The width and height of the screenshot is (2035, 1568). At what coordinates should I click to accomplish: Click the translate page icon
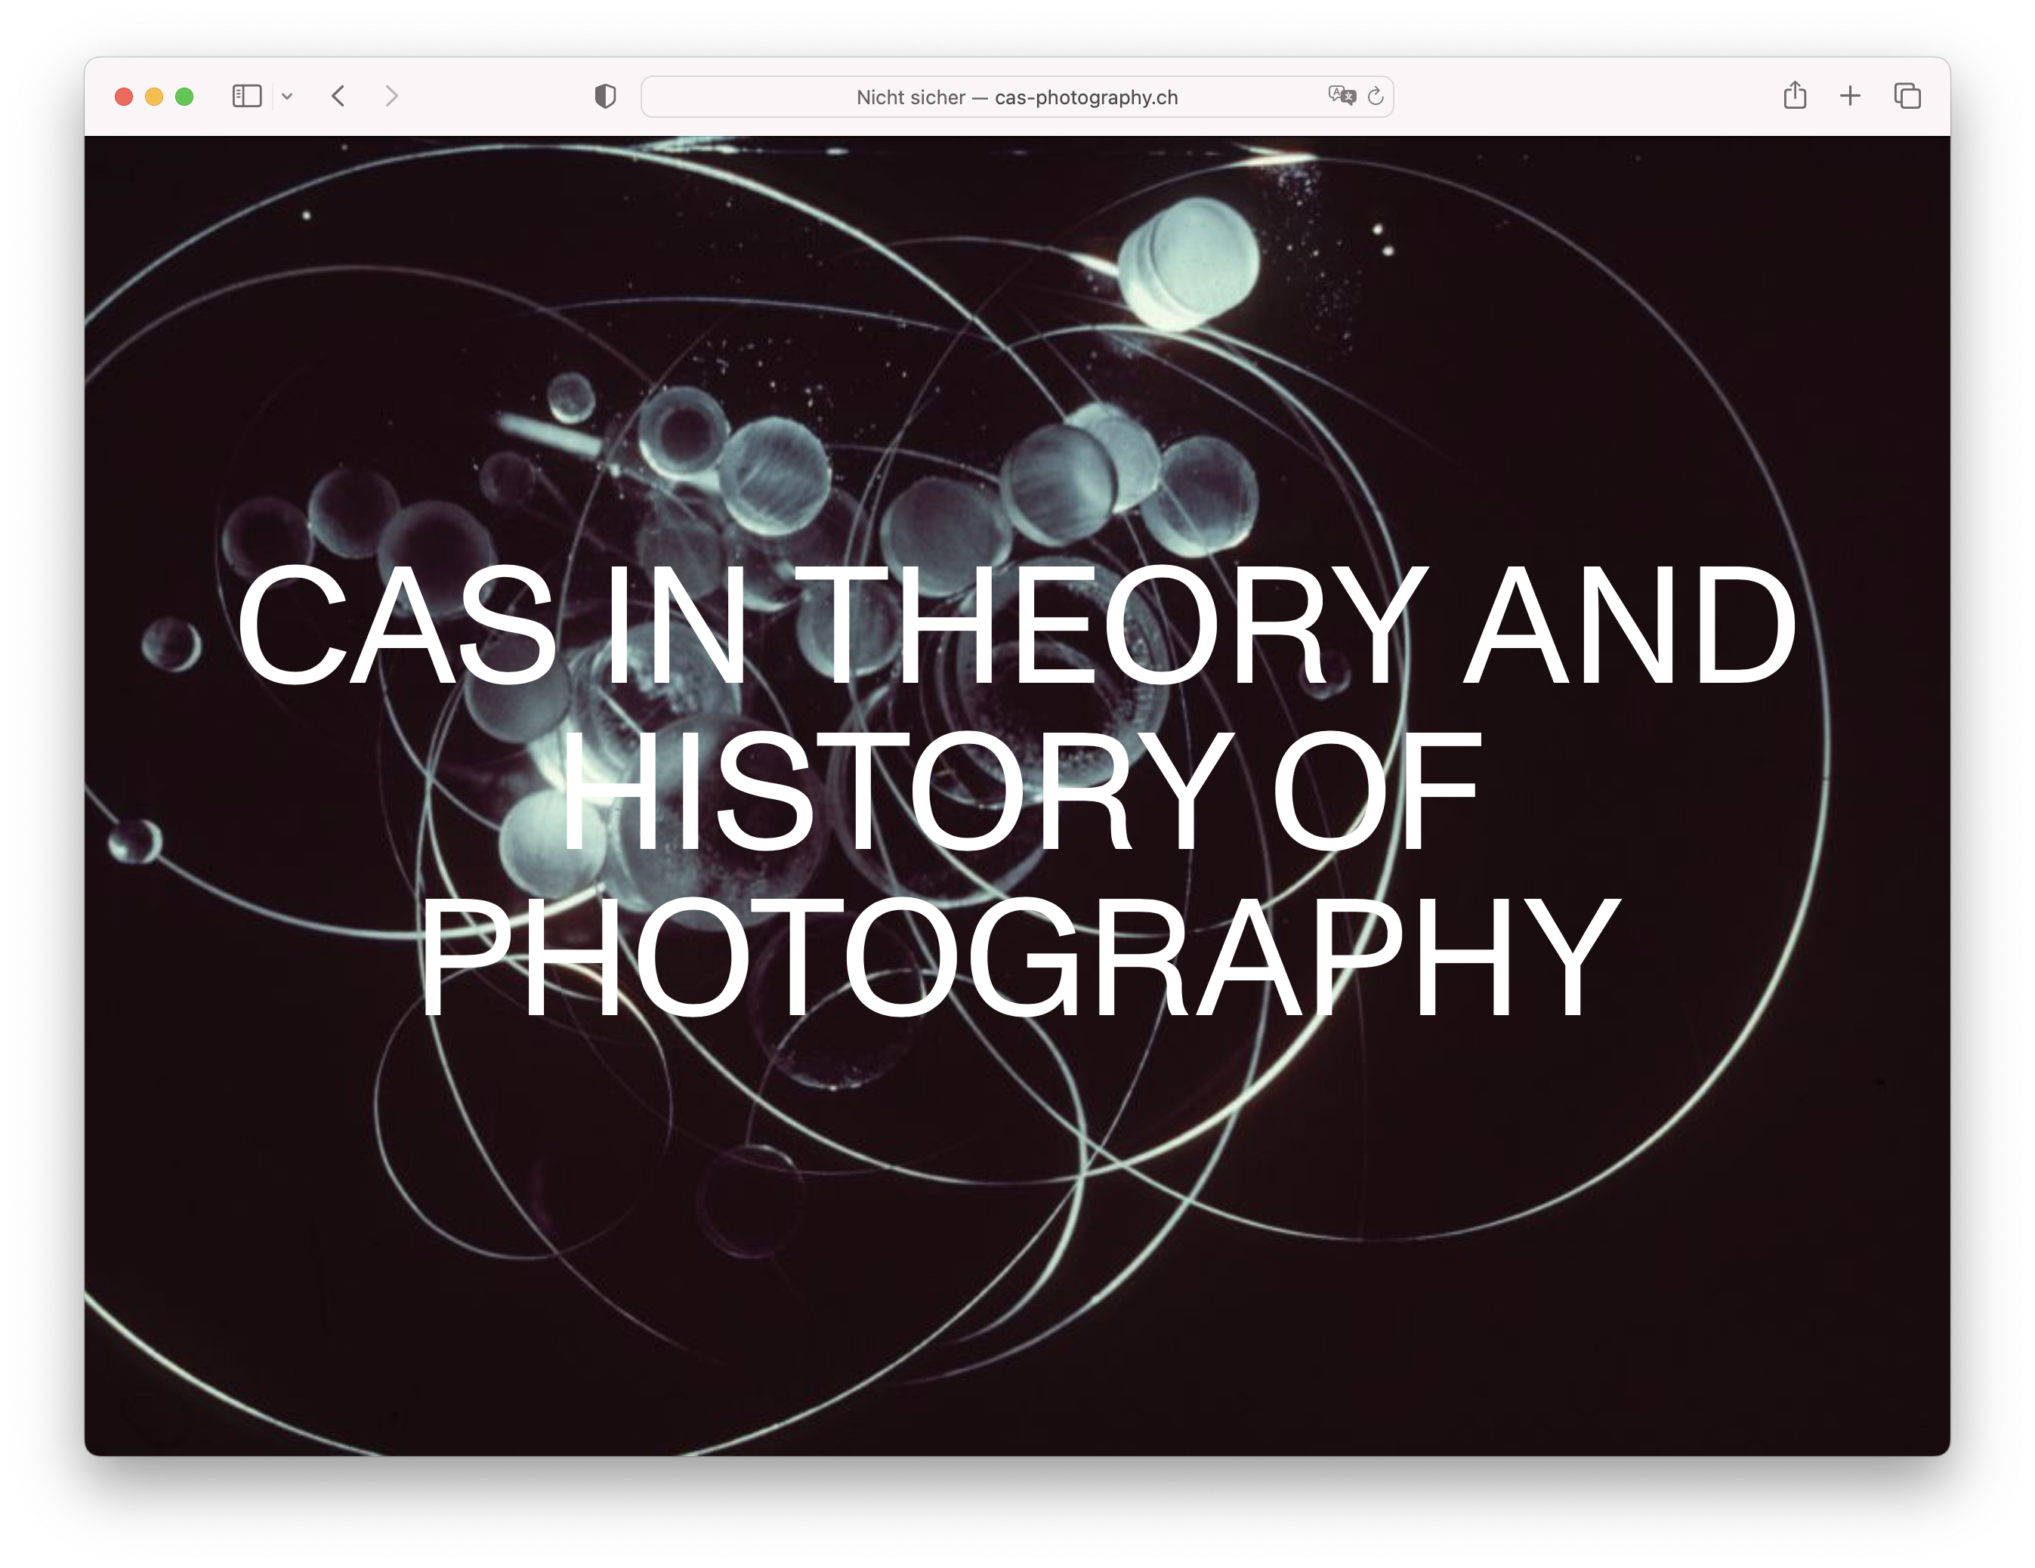pyautogui.click(x=1341, y=95)
